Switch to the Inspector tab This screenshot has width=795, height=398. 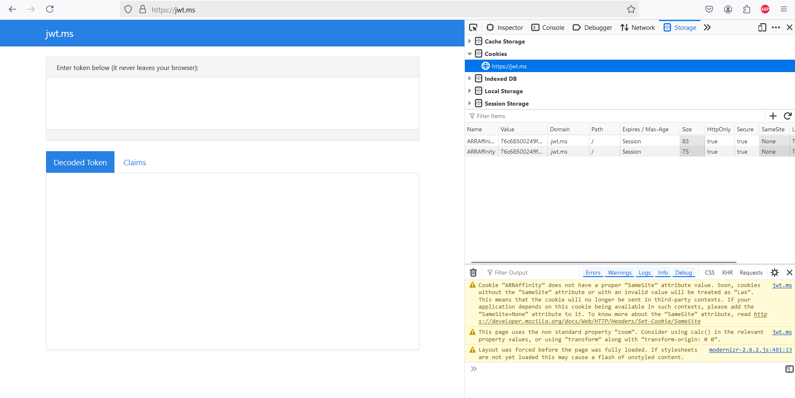(505, 27)
